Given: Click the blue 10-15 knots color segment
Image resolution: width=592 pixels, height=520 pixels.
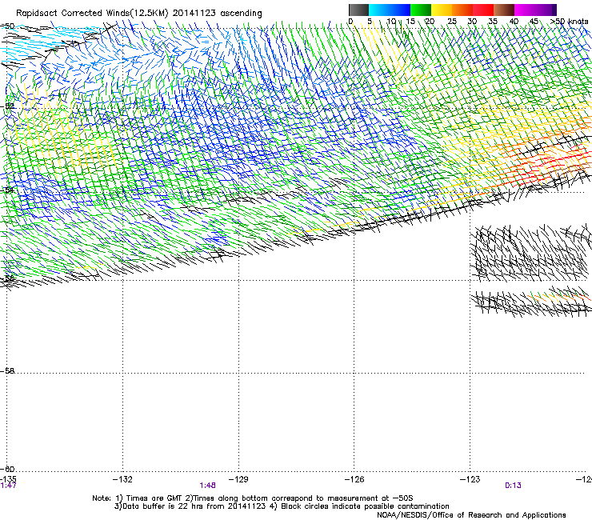Looking at the screenshot, I should coord(400,10).
